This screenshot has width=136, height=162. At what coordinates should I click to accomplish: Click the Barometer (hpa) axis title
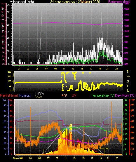click(x=119, y=1)
